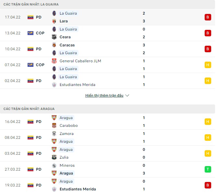Click yellow H badge for Aragua vs Carabobo
The width and height of the screenshot is (217, 193).
[208, 122]
